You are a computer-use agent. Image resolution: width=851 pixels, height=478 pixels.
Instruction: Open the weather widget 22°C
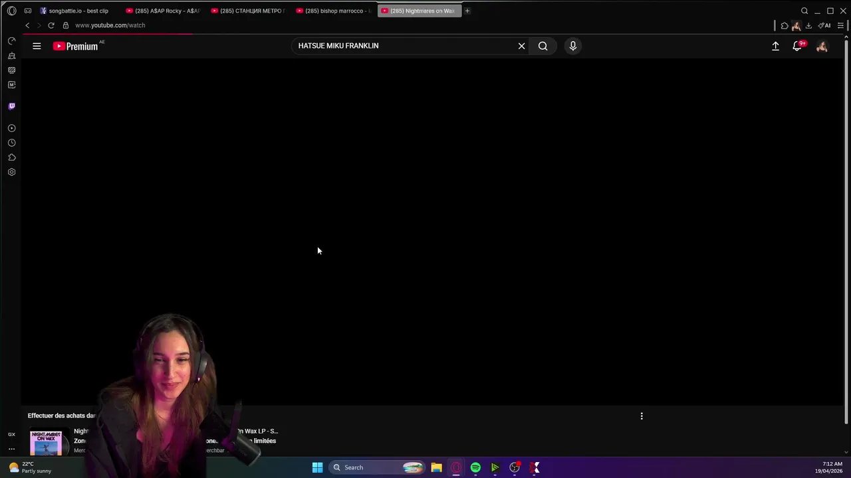click(x=31, y=467)
